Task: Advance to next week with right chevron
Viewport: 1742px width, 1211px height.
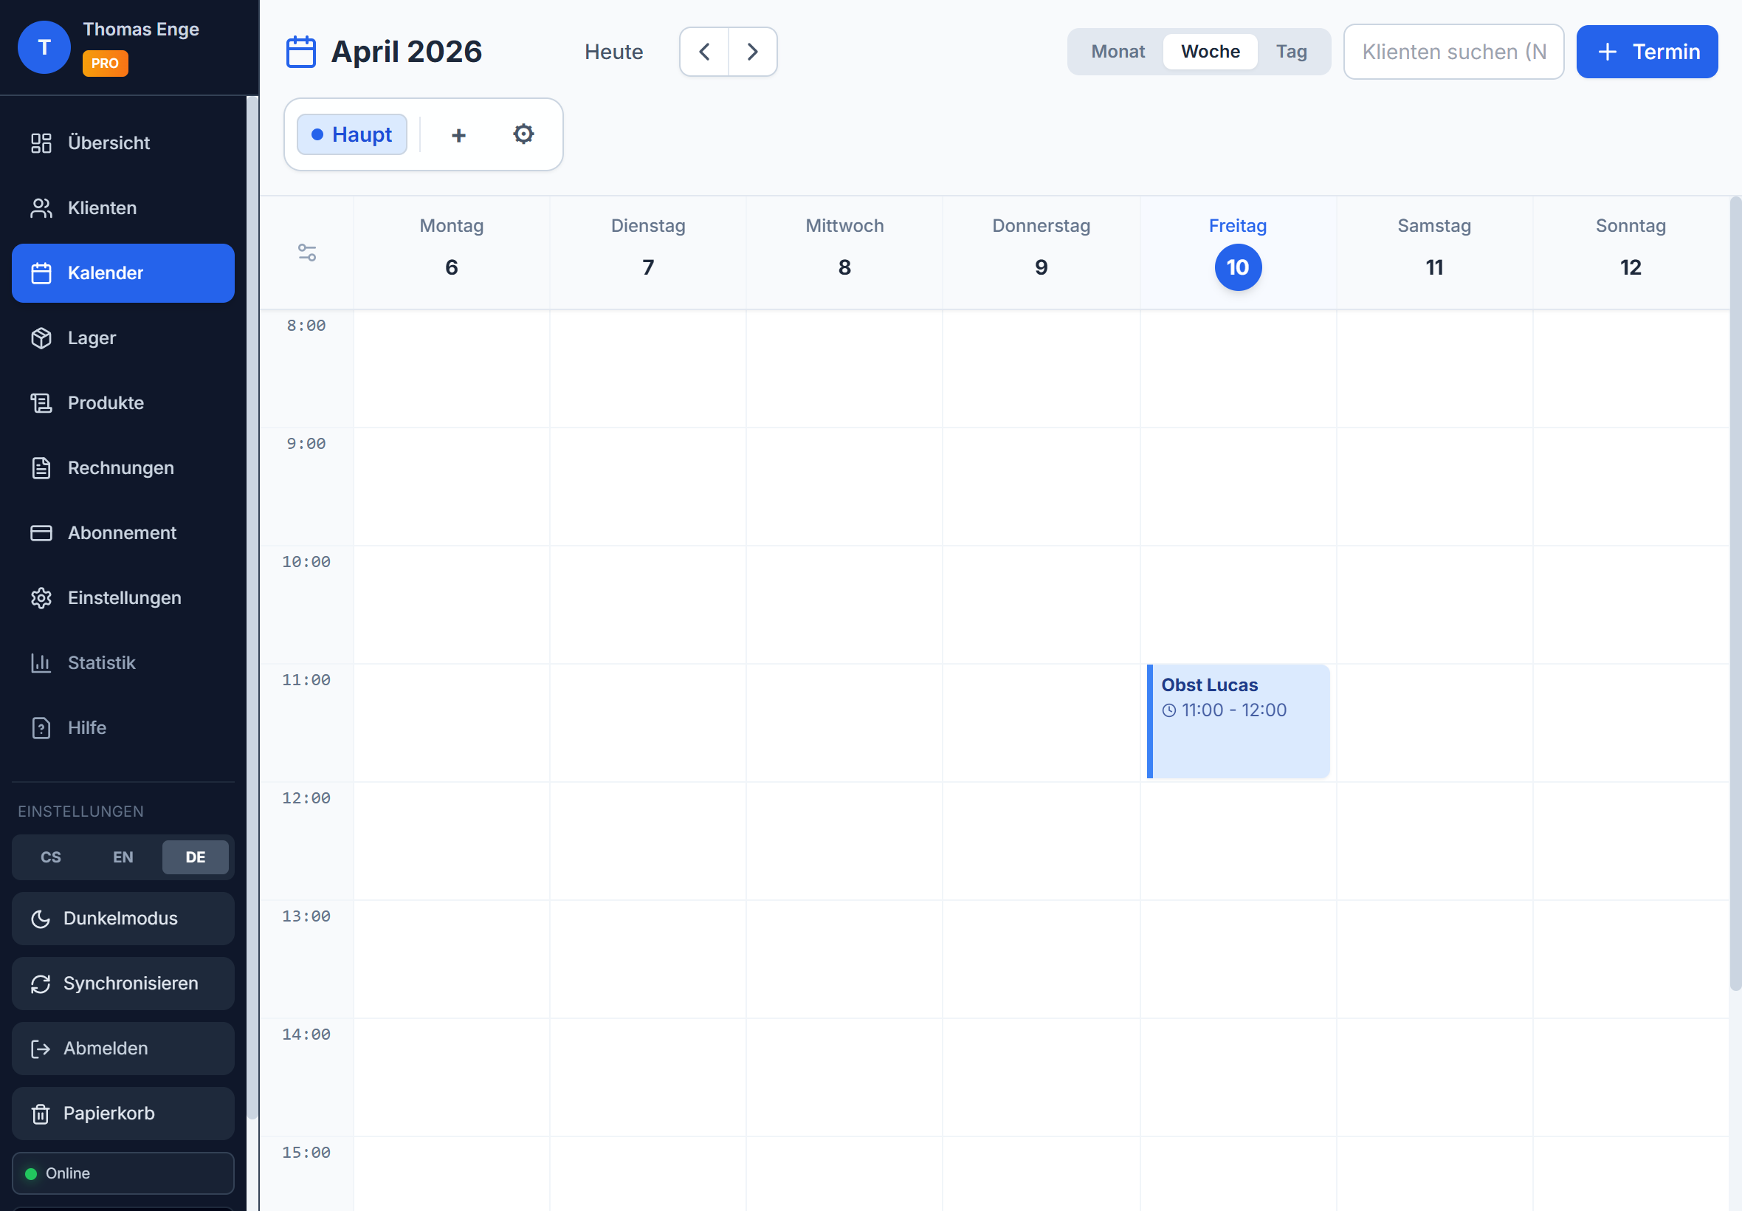Action: [751, 51]
